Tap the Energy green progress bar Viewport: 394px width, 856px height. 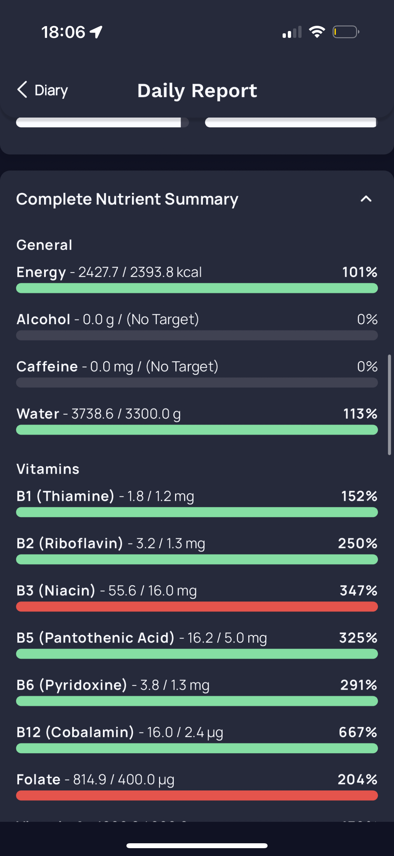point(197,288)
